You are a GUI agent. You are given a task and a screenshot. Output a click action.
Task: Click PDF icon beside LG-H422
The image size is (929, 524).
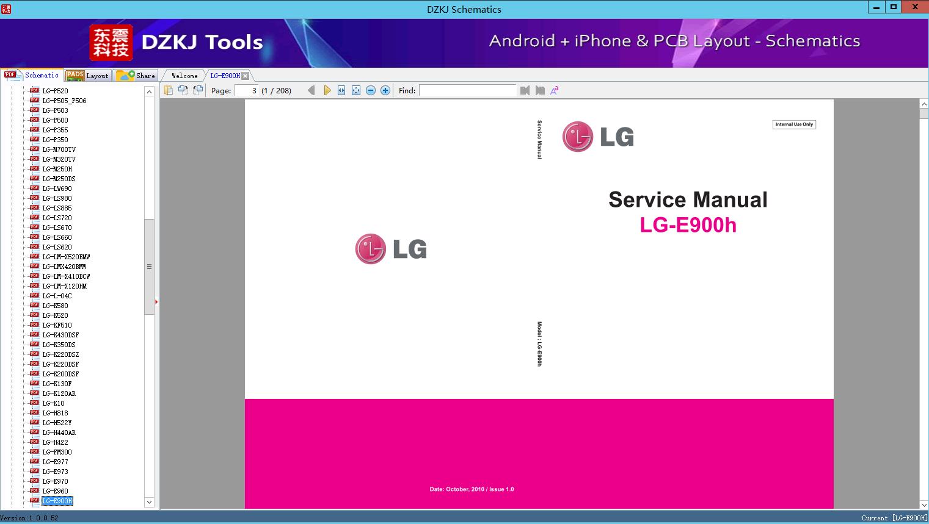coord(34,442)
